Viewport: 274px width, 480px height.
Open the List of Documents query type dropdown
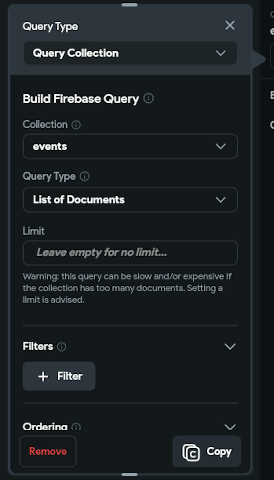[130, 200]
